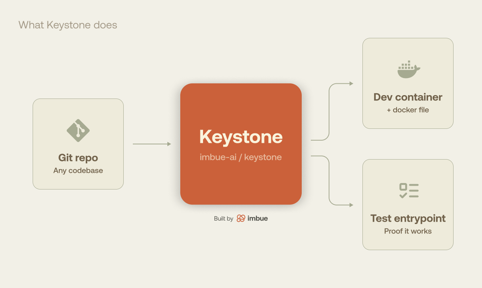Screen dimensions: 482x288
Task: Open the "imbue-ai / keystone" repository text
Action: pos(241,157)
